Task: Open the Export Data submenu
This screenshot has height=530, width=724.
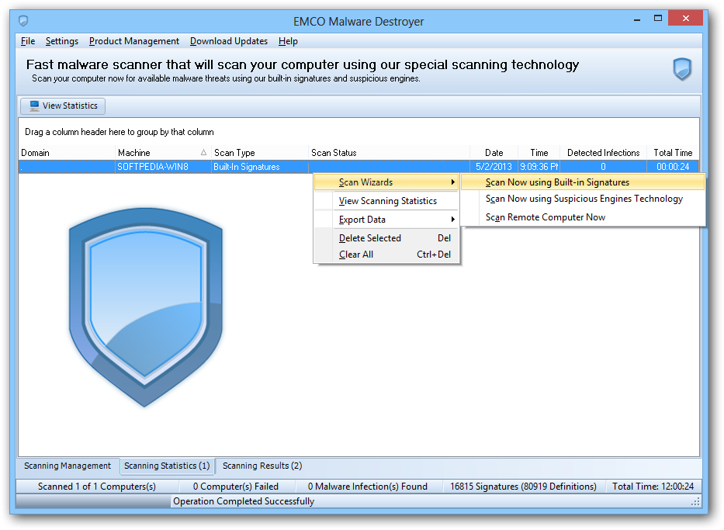Action: [386, 220]
